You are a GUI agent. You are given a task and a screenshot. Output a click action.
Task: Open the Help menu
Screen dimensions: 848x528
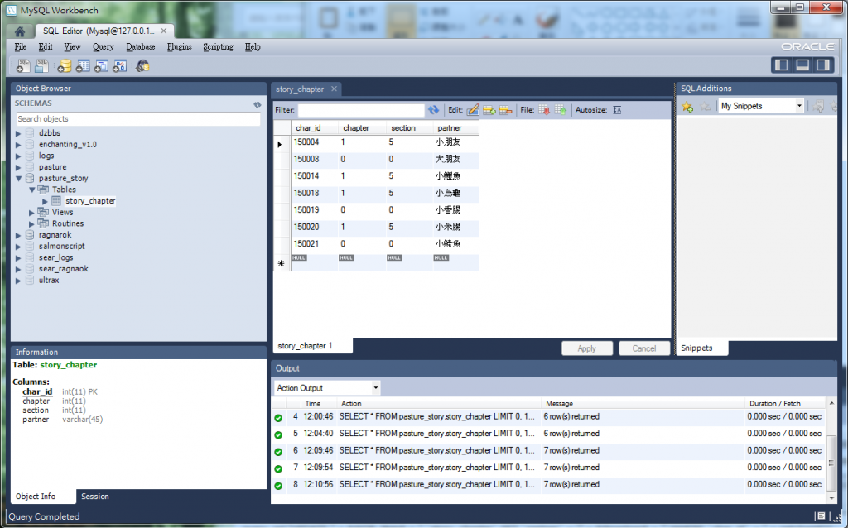(253, 47)
